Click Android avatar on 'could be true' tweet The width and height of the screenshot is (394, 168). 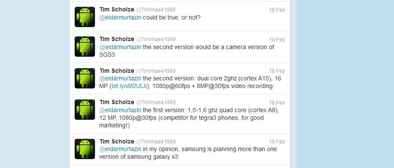click(85, 17)
